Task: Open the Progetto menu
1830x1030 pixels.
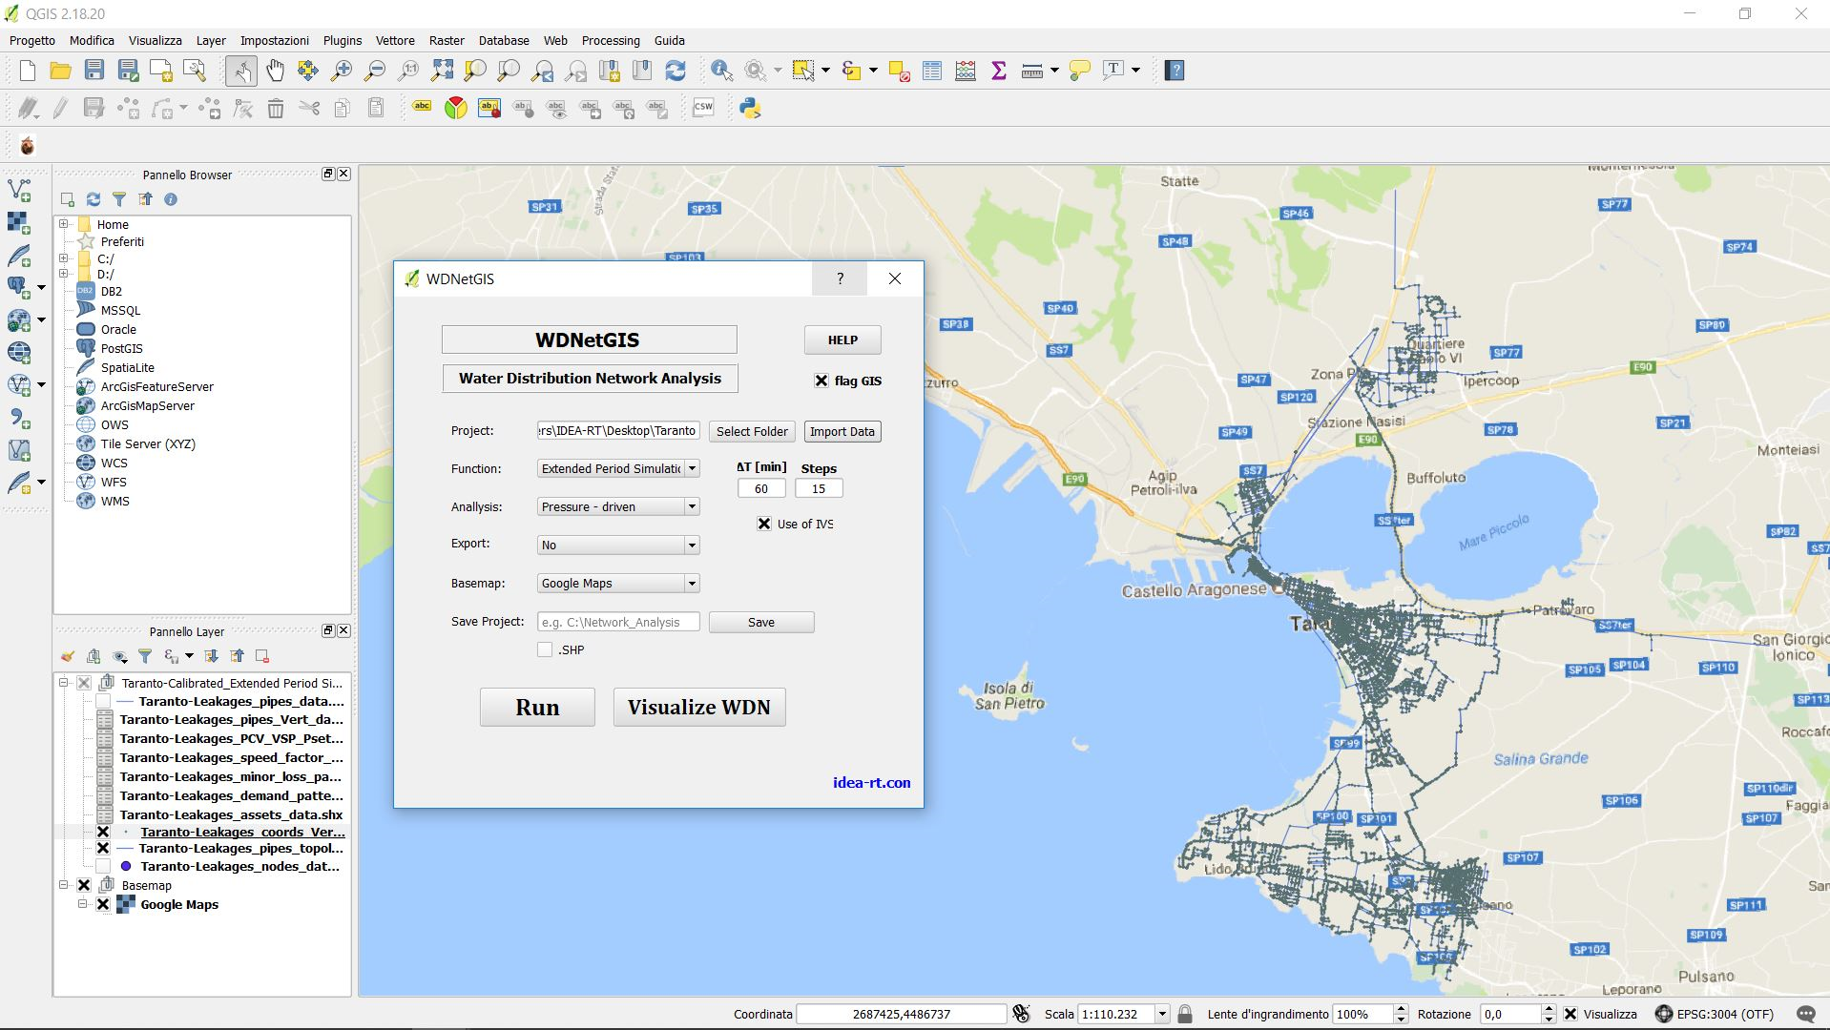Action: pyautogui.click(x=32, y=40)
